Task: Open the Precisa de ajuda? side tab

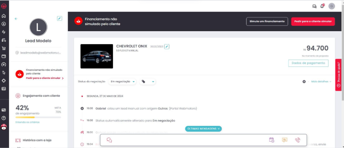Action: 339,75
